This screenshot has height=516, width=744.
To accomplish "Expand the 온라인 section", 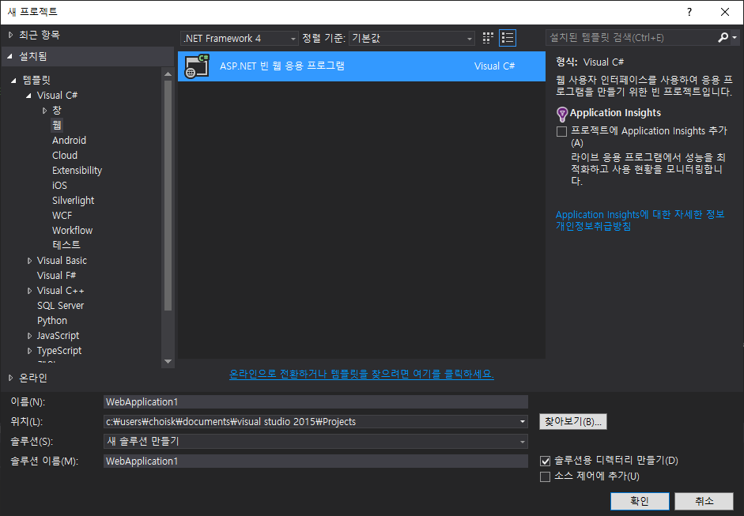I will coord(10,378).
